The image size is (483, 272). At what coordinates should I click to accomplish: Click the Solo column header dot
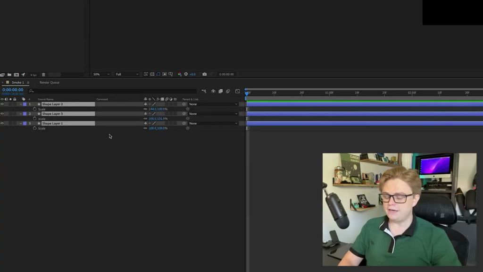tap(10, 99)
